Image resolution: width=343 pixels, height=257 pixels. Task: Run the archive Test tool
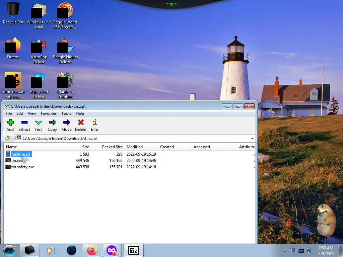click(x=38, y=125)
